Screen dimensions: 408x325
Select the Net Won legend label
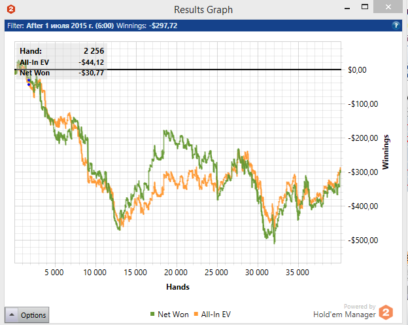pos(173,315)
